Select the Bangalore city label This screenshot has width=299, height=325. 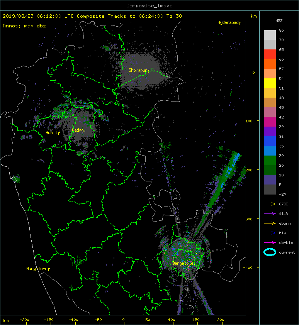[x=183, y=263]
